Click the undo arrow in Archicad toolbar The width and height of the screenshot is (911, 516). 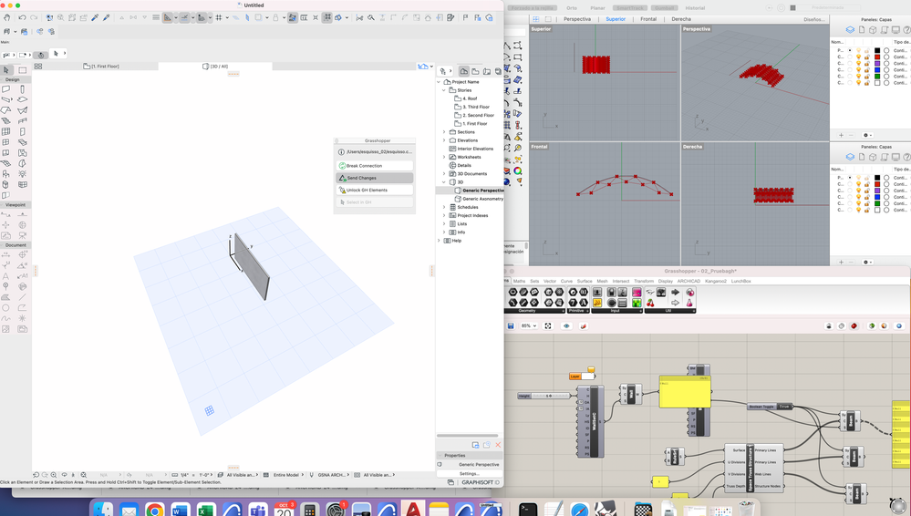coord(23,17)
